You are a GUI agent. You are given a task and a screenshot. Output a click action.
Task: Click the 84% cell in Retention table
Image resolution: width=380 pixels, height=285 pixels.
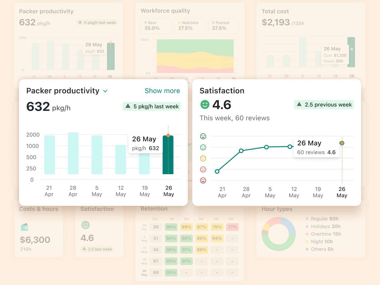point(217,238)
